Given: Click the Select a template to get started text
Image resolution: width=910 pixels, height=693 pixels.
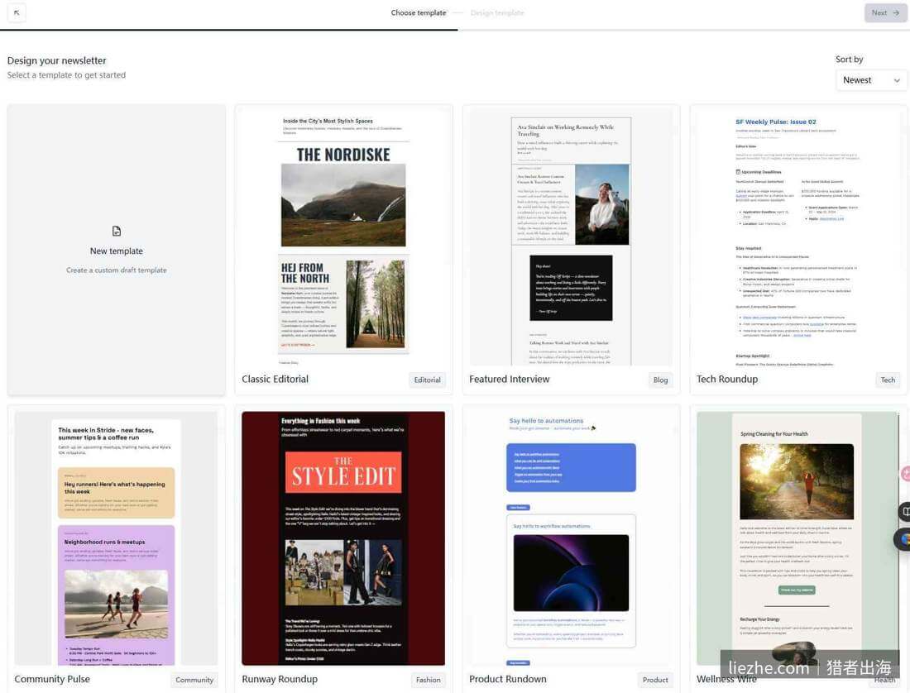Looking at the screenshot, I should (x=66, y=75).
